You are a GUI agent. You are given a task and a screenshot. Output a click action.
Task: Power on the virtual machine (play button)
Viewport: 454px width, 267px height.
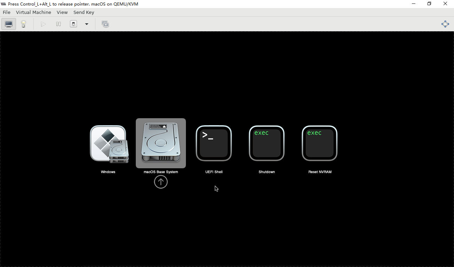coord(43,24)
